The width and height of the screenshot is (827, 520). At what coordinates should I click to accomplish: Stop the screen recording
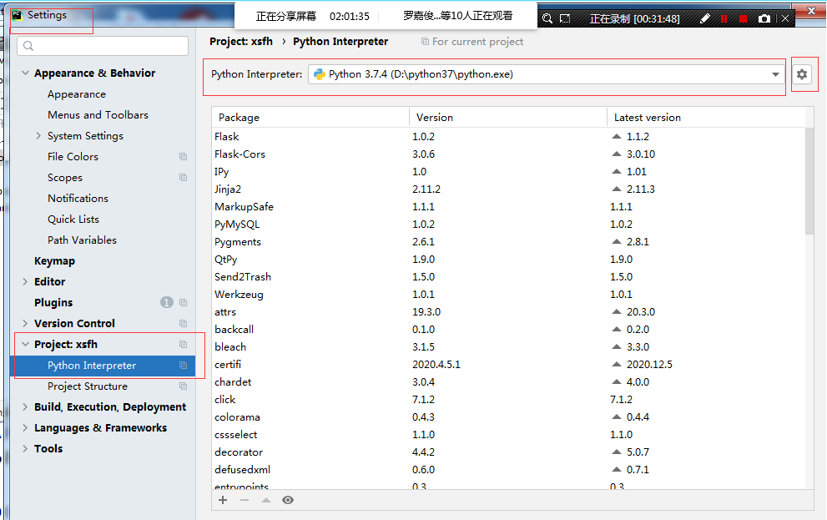743,18
